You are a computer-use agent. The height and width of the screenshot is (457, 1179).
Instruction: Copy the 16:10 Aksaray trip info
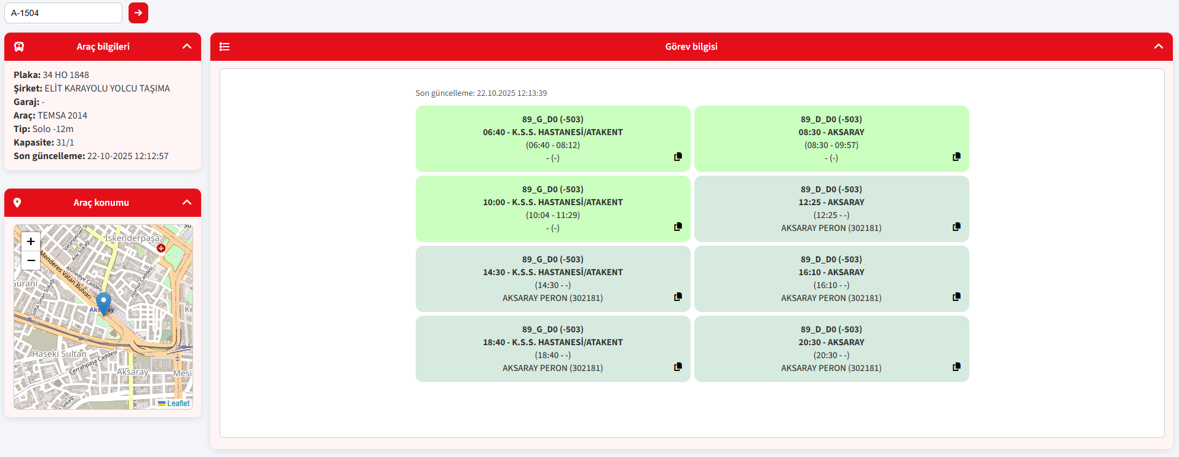[956, 297]
